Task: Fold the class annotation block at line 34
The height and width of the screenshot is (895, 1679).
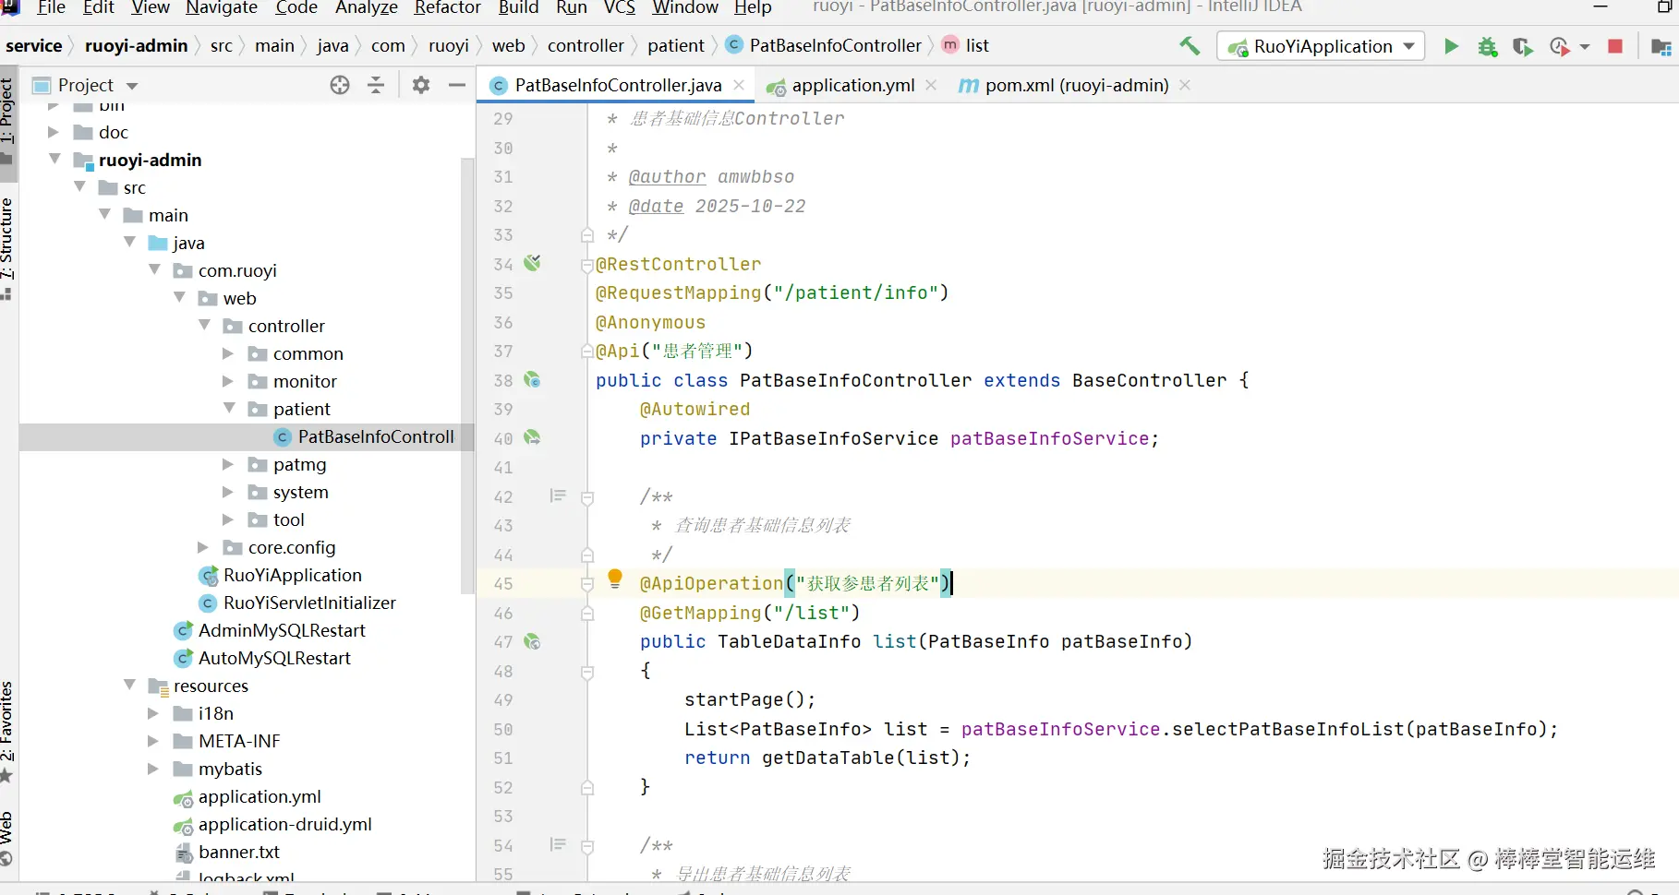Action: (586, 265)
